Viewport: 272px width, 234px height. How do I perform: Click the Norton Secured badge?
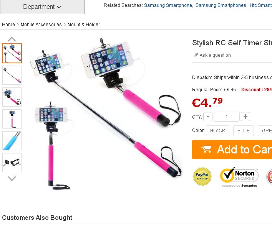coord(239,177)
